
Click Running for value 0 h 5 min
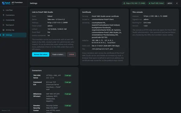coord(147,23)
